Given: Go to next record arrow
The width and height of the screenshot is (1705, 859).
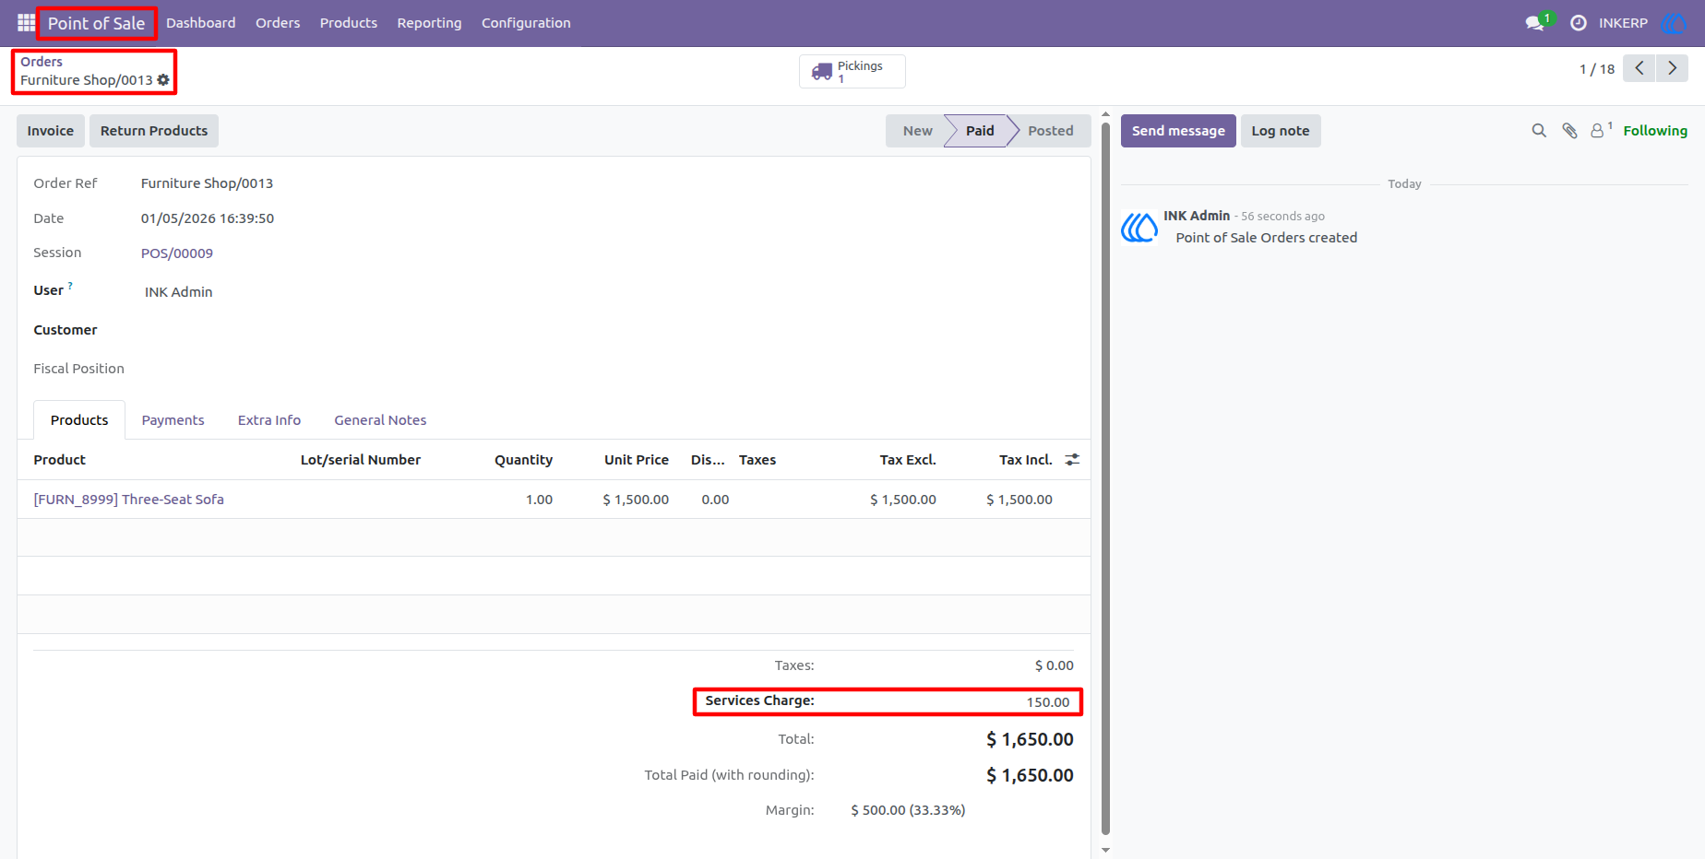Looking at the screenshot, I should pos(1672,68).
